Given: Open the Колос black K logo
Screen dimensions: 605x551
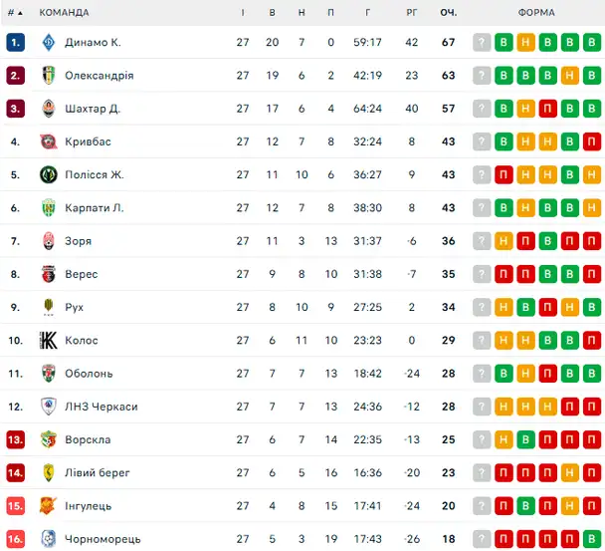Looking at the screenshot, I should point(49,341).
